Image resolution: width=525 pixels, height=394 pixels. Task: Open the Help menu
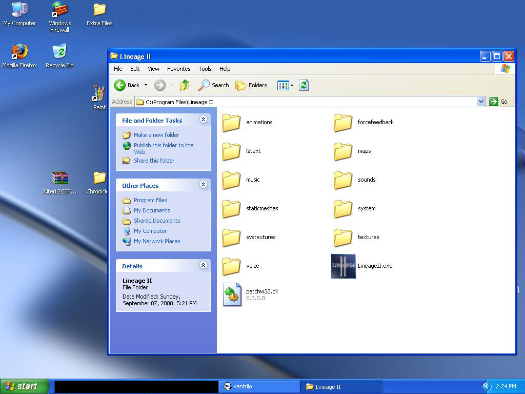225,69
